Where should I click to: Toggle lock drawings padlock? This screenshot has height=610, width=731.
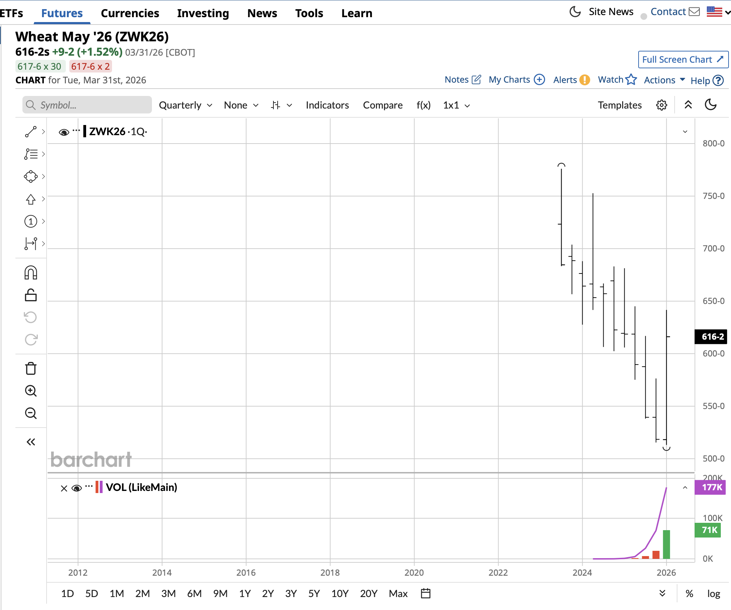tap(31, 295)
